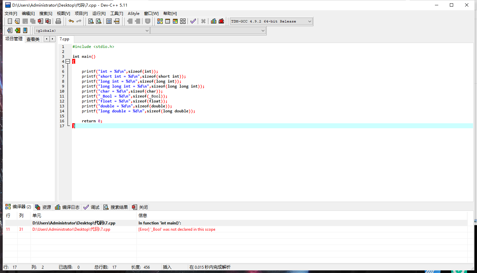
Task: Compile with the four colored squares icon
Action: point(160,21)
